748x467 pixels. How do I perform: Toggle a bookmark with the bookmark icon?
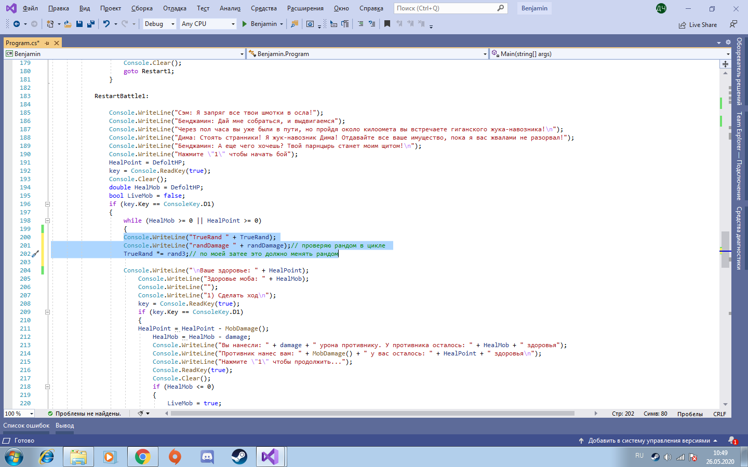tap(387, 24)
